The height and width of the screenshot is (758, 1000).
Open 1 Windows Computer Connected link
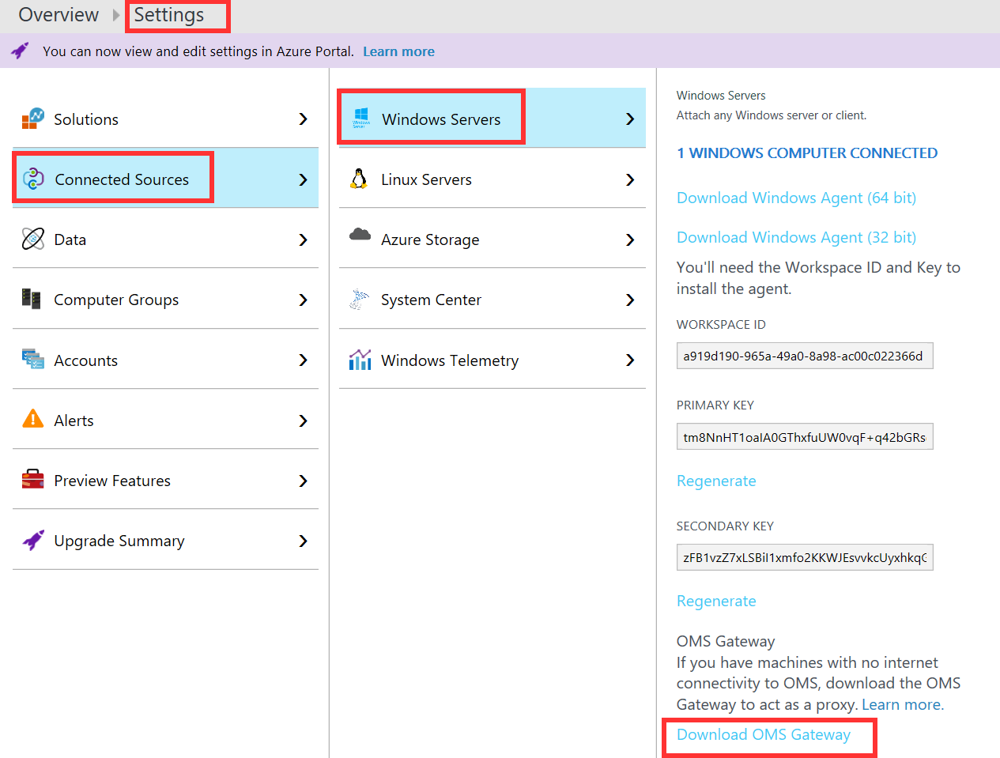(x=807, y=153)
